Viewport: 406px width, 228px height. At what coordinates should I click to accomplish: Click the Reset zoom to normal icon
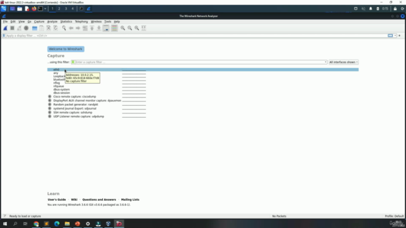pos(137,28)
